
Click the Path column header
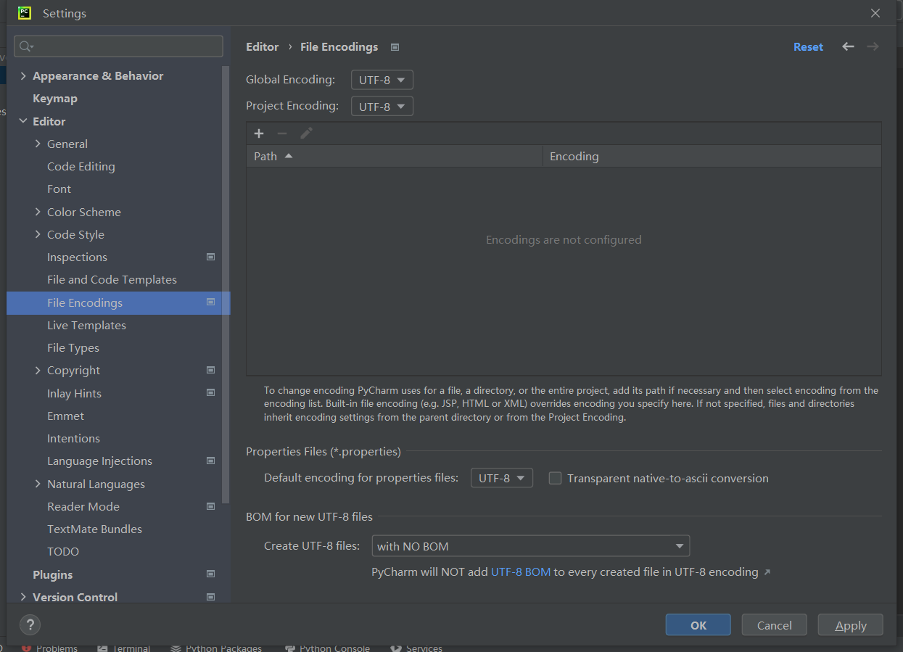395,156
